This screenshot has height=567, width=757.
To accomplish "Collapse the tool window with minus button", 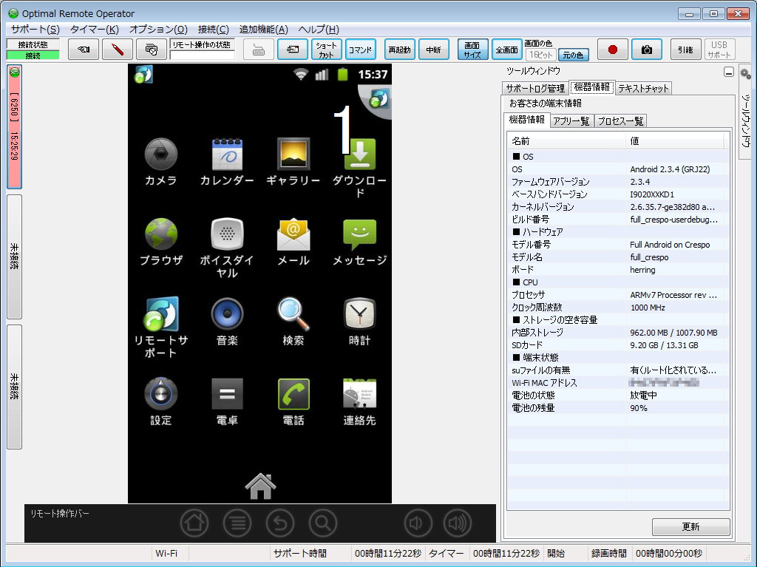I will (729, 72).
